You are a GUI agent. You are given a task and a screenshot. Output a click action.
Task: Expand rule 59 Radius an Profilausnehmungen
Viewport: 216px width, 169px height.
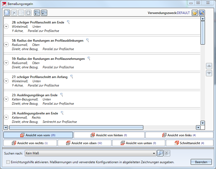click(6, 63)
